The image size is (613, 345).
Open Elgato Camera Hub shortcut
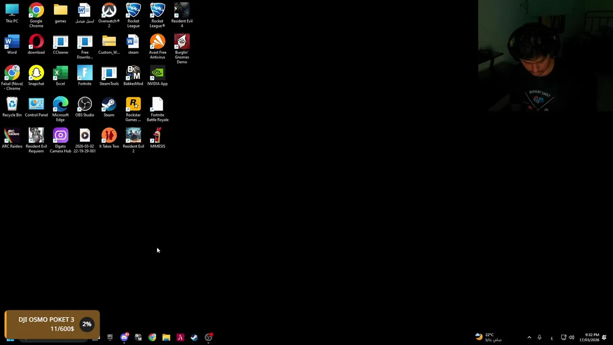coord(60,140)
